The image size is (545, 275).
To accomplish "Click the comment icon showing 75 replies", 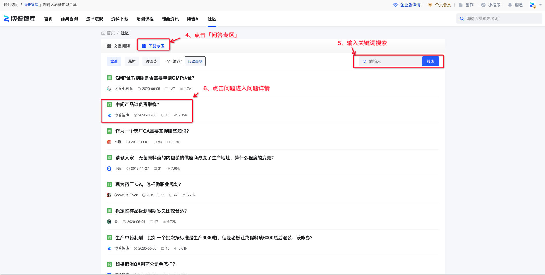I will pyautogui.click(x=163, y=115).
